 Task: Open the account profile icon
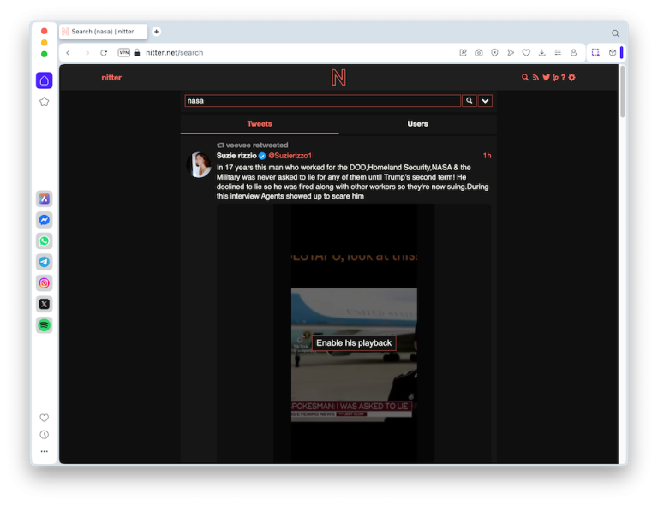pos(573,53)
